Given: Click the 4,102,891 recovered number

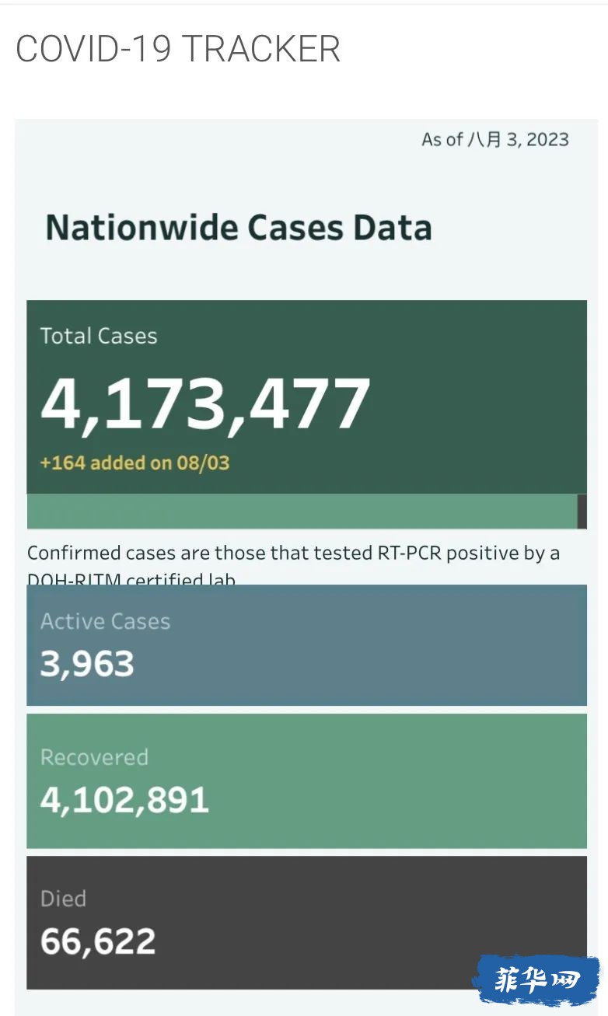Looking at the screenshot, I should click(124, 801).
